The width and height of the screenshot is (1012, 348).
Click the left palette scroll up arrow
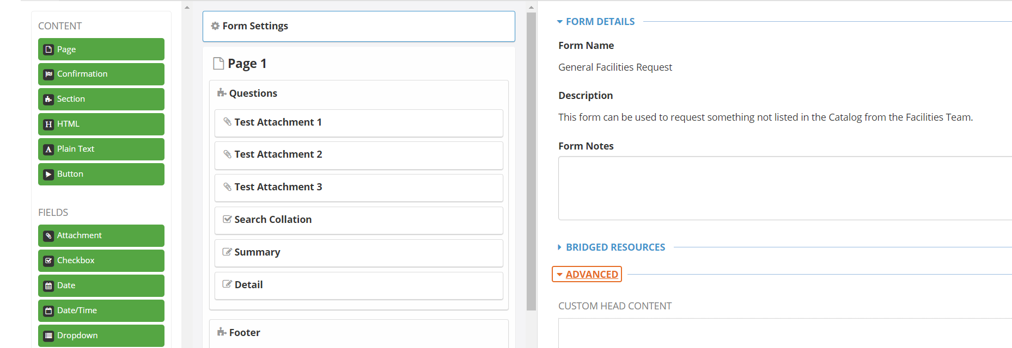coord(187,8)
